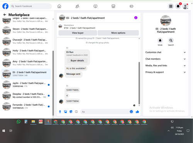The height and width of the screenshot is (143, 193).
Task: Attach a photo using the image icon
Action: coord(66,112)
